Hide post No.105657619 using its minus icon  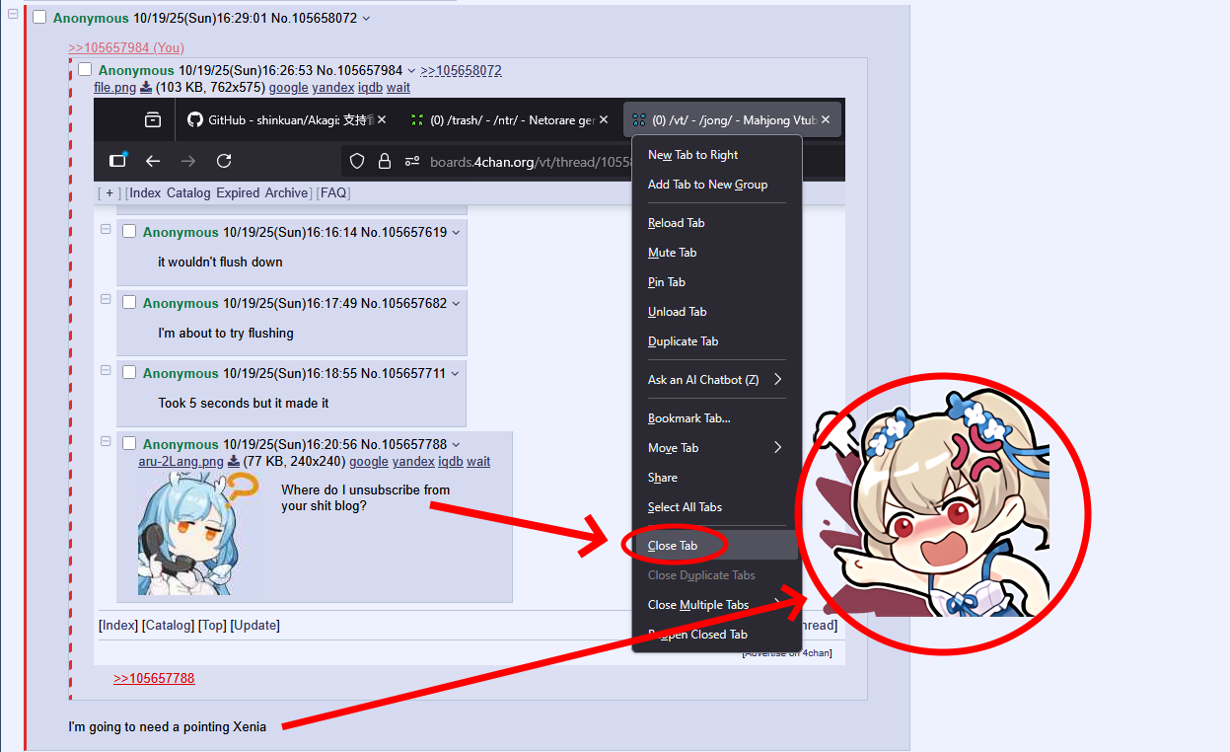click(x=106, y=229)
